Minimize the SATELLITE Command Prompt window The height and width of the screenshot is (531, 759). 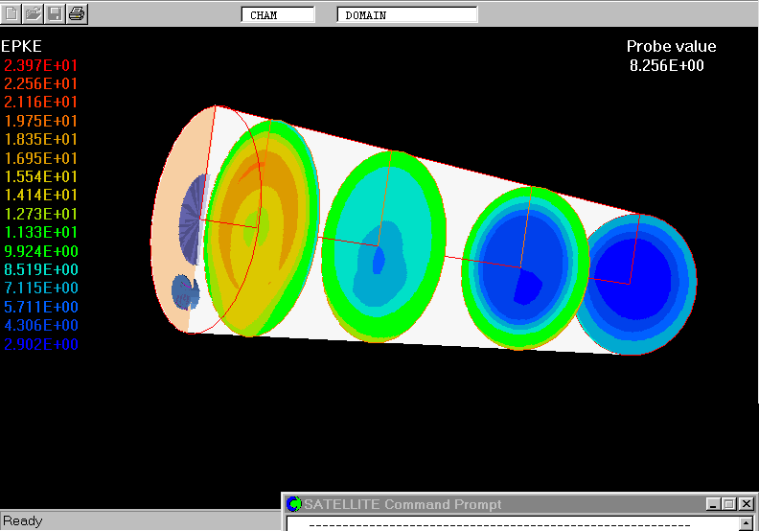coord(713,504)
